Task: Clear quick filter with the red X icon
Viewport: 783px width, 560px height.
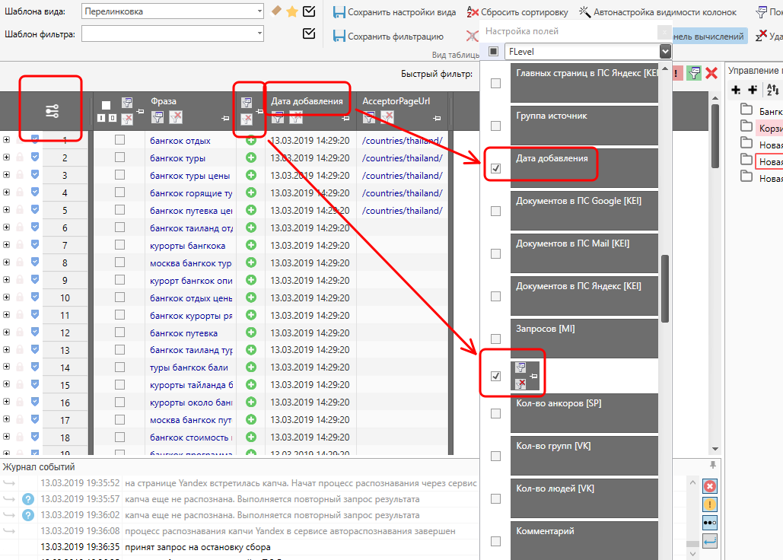Action: tap(711, 73)
